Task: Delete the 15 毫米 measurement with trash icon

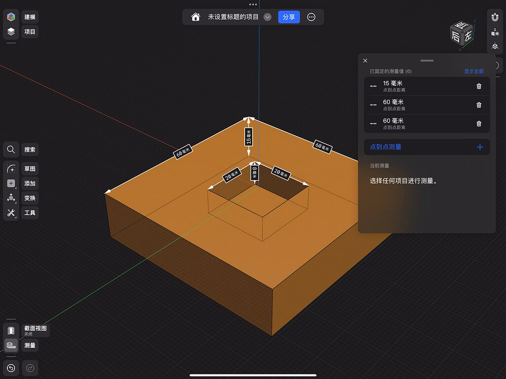Action: click(x=478, y=86)
